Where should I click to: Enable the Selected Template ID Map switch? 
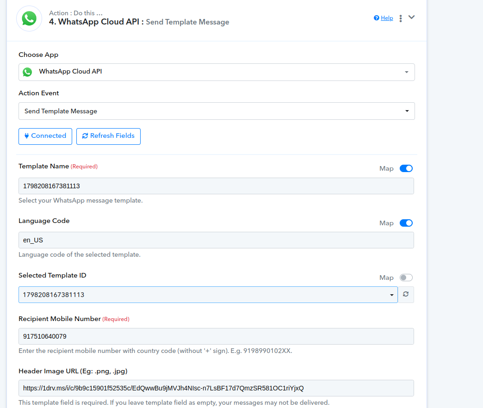tap(406, 278)
